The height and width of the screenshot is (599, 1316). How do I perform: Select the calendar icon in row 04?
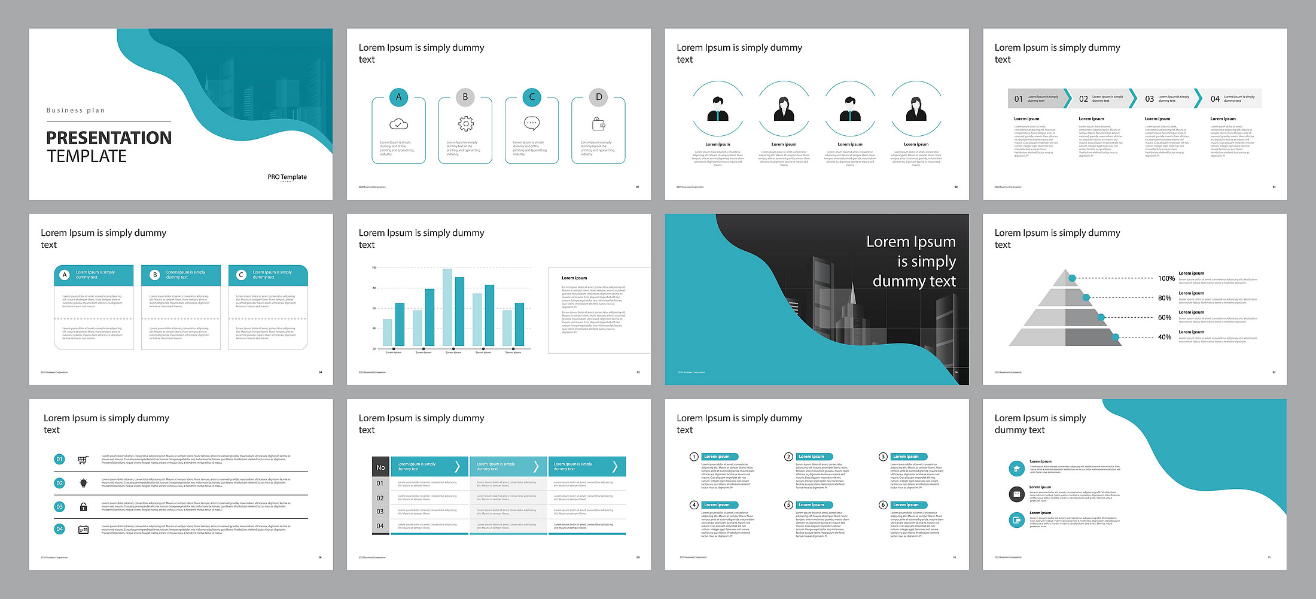(x=83, y=530)
